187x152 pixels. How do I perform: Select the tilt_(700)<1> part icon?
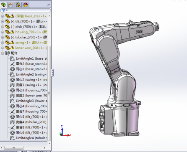pyautogui.click(x=7, y=21)
